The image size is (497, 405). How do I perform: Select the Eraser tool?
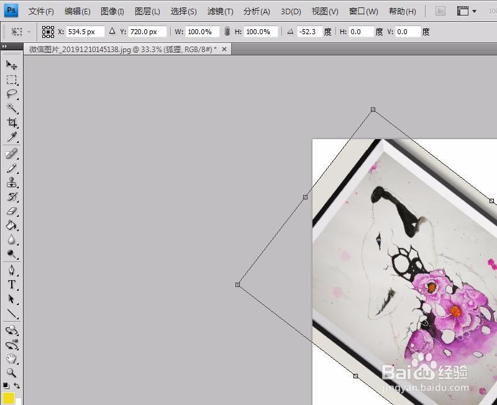(x=11, y=211)
